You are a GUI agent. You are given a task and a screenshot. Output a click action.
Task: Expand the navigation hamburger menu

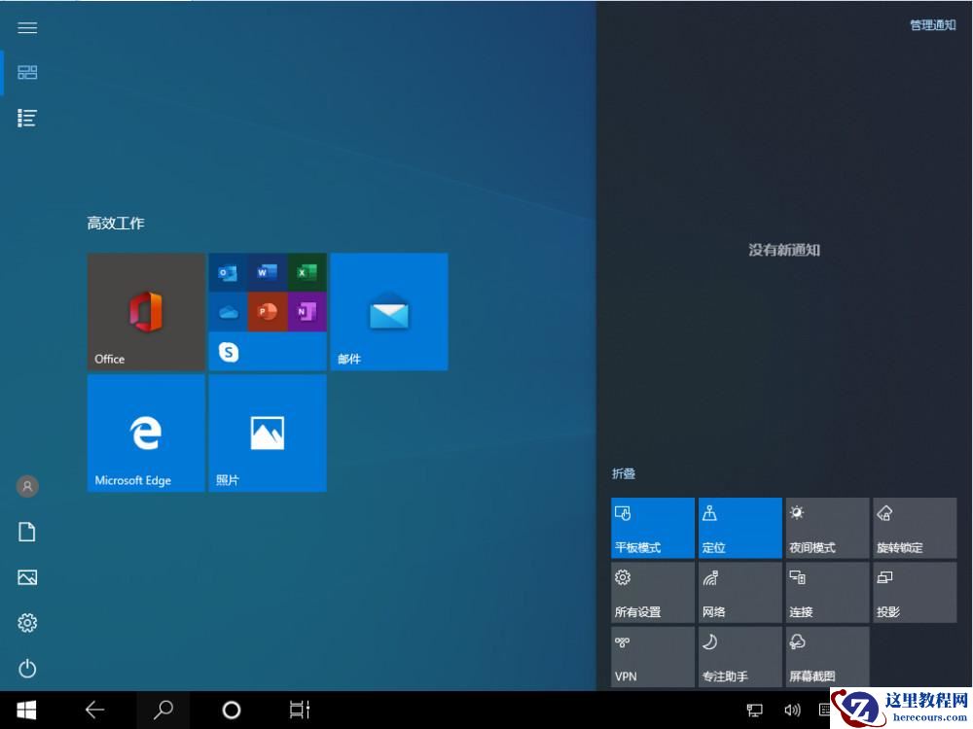tap(27, 27)
